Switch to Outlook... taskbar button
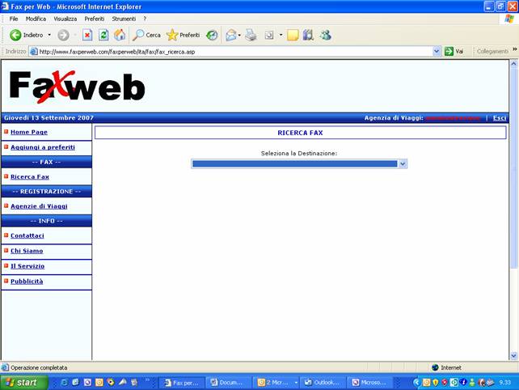The image size is (519, 390). tap(323, 383)
